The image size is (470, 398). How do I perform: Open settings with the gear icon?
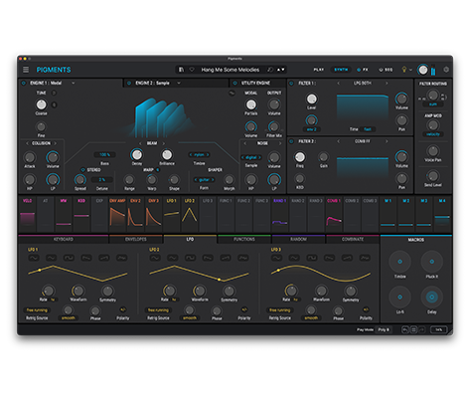(446, 70)
